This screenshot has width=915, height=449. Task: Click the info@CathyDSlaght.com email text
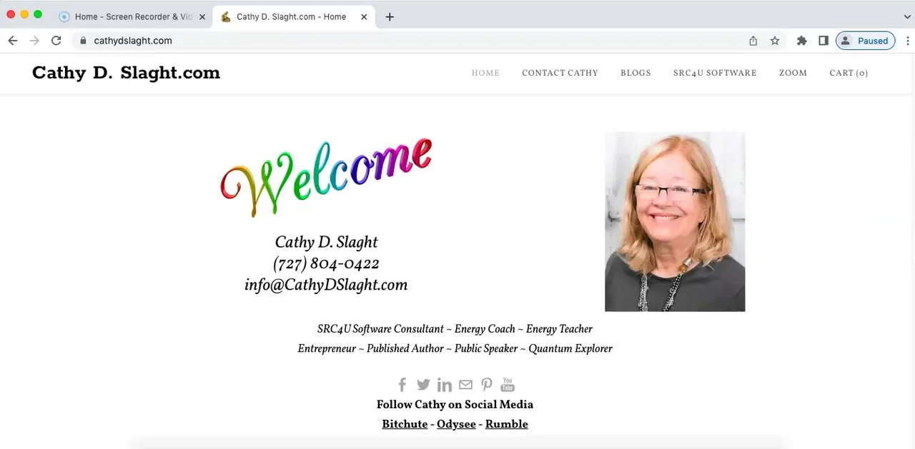click(326, 285)
